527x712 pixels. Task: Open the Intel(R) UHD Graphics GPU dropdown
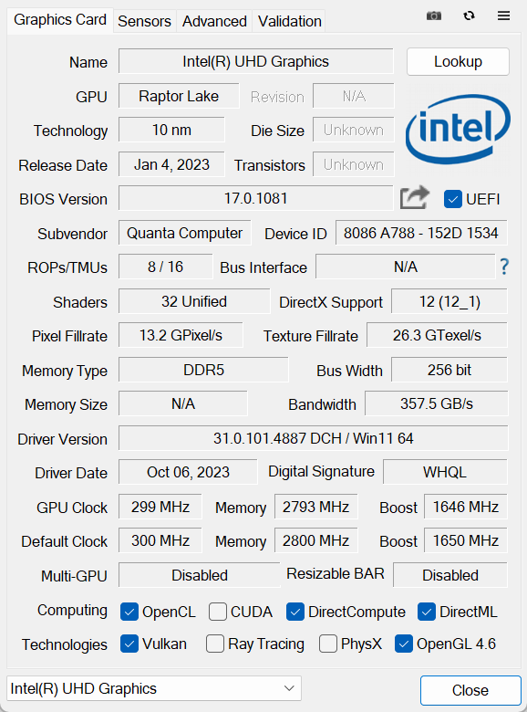coord(154,688)
